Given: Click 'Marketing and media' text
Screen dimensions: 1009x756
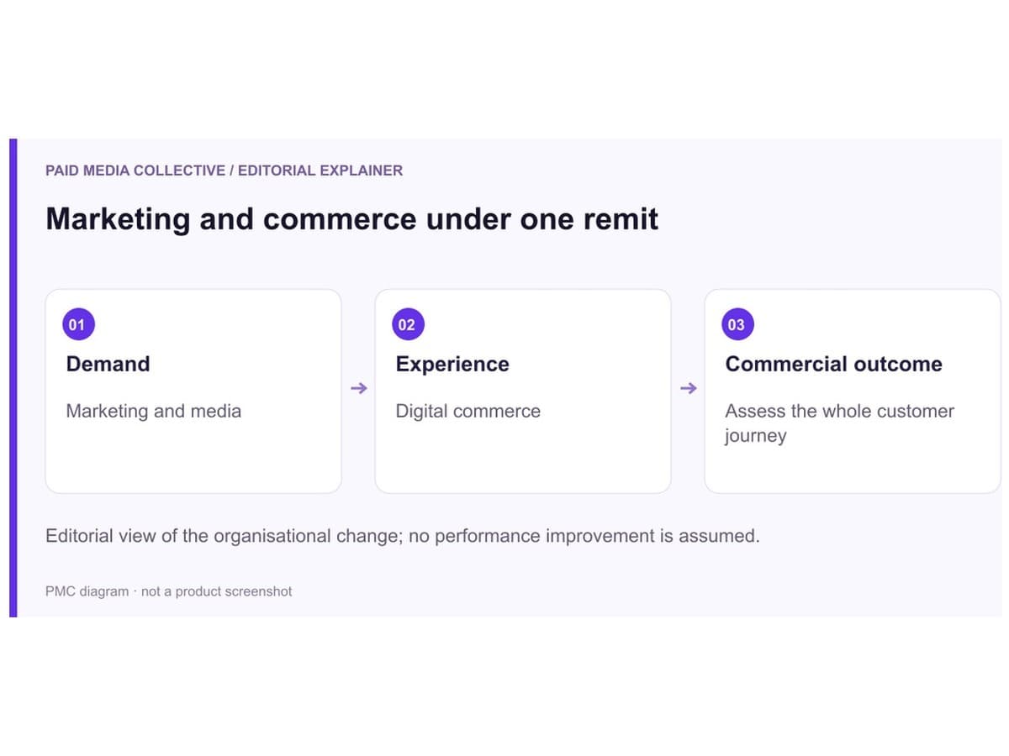Looking at the screenshot, I should 154,411.
